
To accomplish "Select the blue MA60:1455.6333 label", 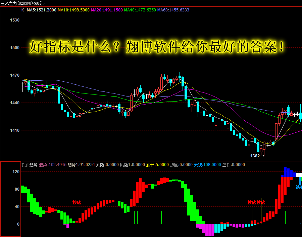I will [x=173, y=10].
